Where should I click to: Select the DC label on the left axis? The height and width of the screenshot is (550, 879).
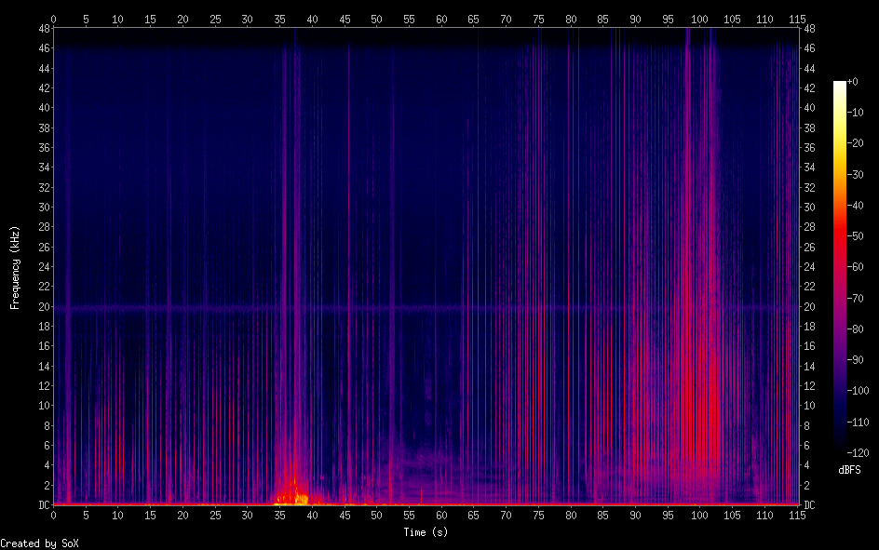(x=41, y=505)
